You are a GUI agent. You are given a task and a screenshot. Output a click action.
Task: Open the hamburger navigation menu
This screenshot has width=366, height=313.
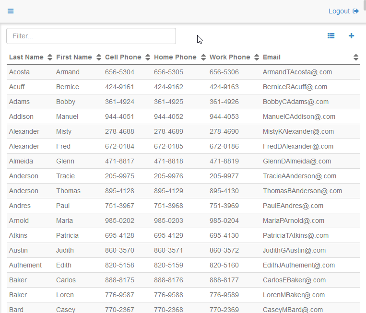[x=11, y=11]
